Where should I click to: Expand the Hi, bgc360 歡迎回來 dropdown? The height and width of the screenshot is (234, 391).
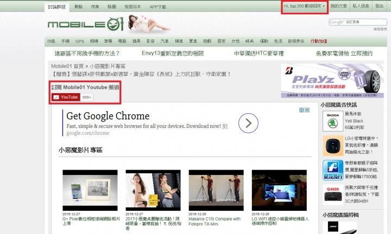[x=305, y=6]
